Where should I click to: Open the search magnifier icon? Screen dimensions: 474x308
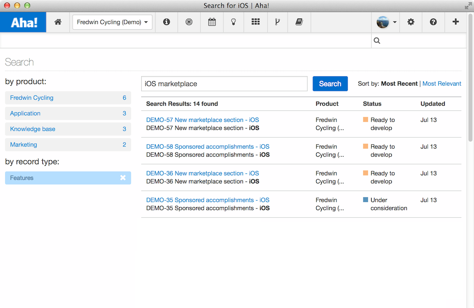coord(377,40)
